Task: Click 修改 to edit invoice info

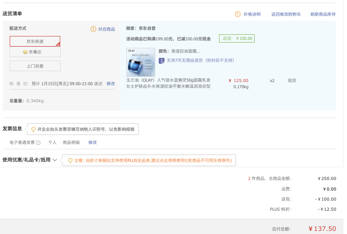Action: [x=92, y=142]
